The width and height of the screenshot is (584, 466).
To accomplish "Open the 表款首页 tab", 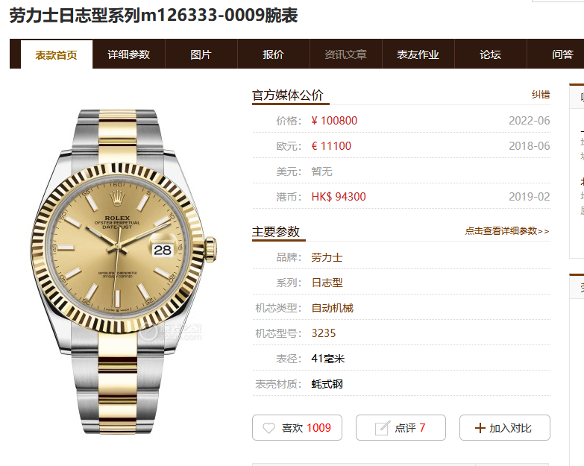I will pyautogui.click(x=56, y=54).
